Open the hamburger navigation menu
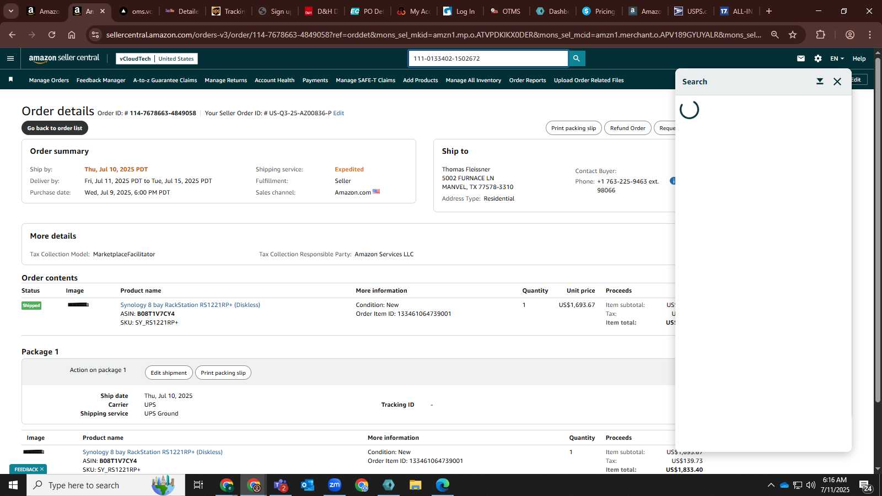882x496 pixels. click(10, 58)
